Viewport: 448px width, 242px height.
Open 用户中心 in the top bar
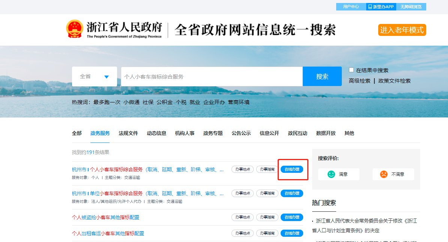click(351, 7)
